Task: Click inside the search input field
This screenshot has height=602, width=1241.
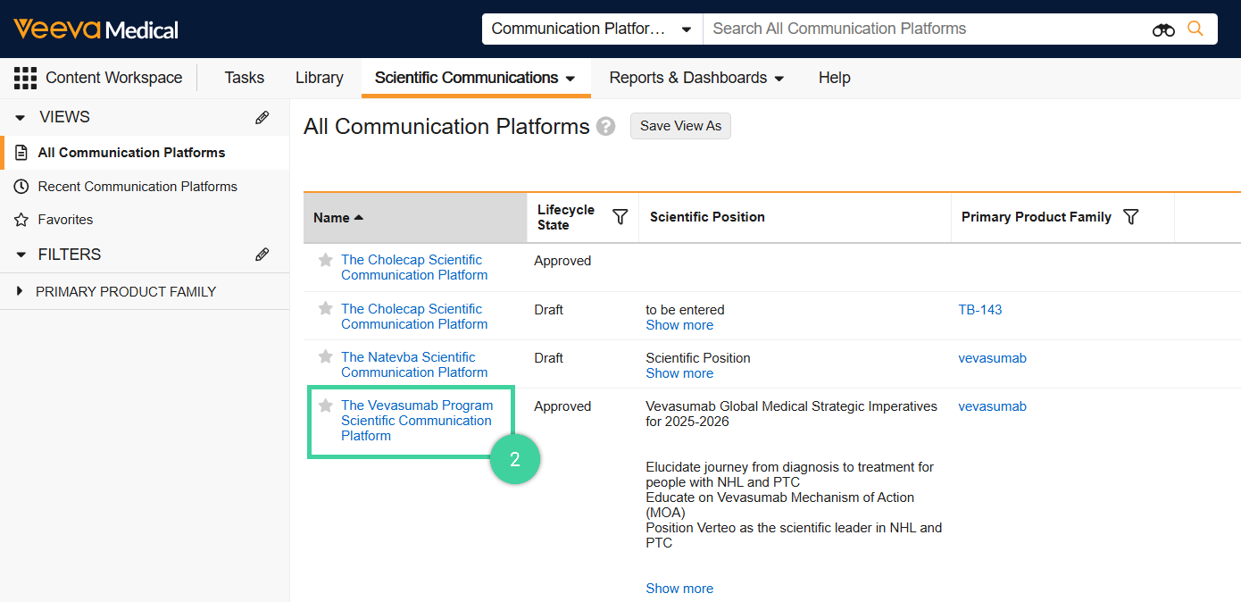Action: point(893,28)
